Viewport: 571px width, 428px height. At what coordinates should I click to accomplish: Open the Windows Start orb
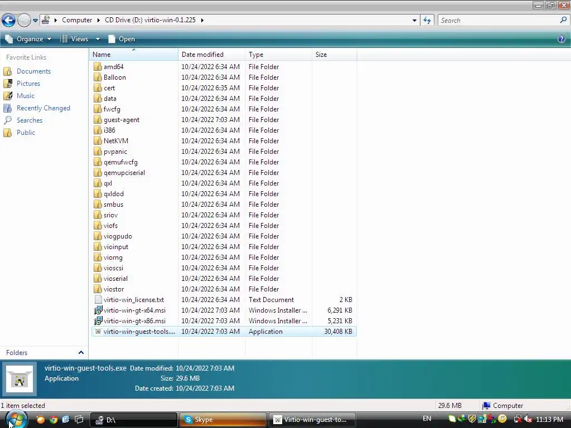pyautogui.click(x=16, y=419)
